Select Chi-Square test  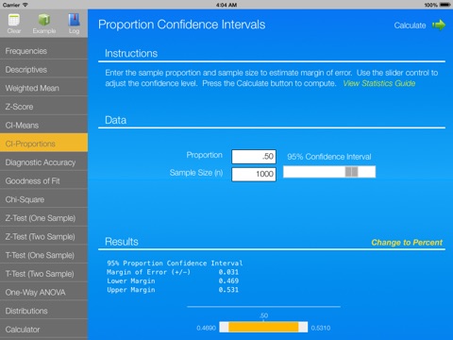[x=43, y=199]
